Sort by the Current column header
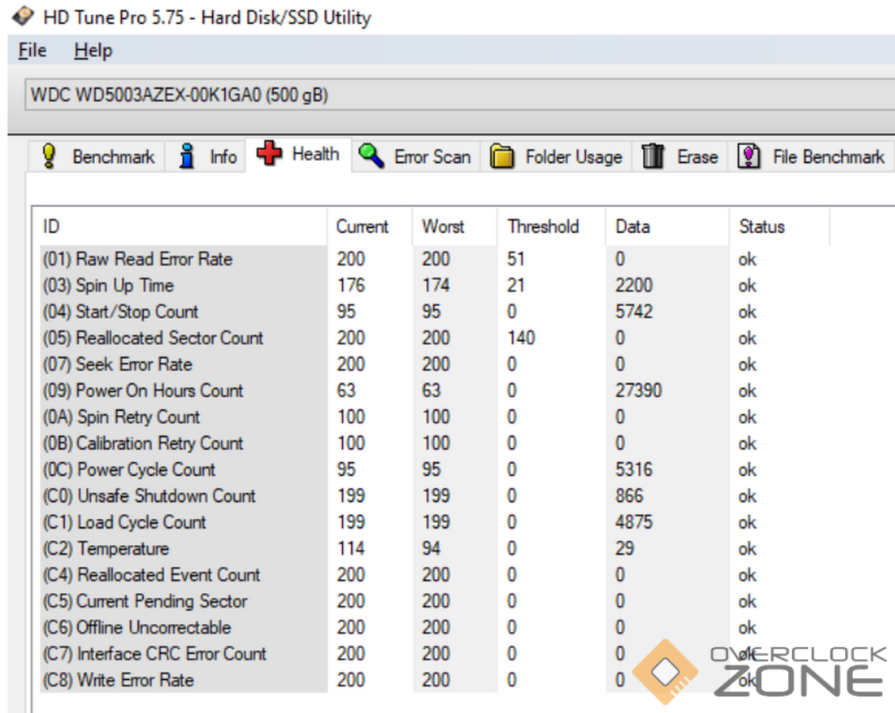The image size is (895, 713). tap(362, 227)
